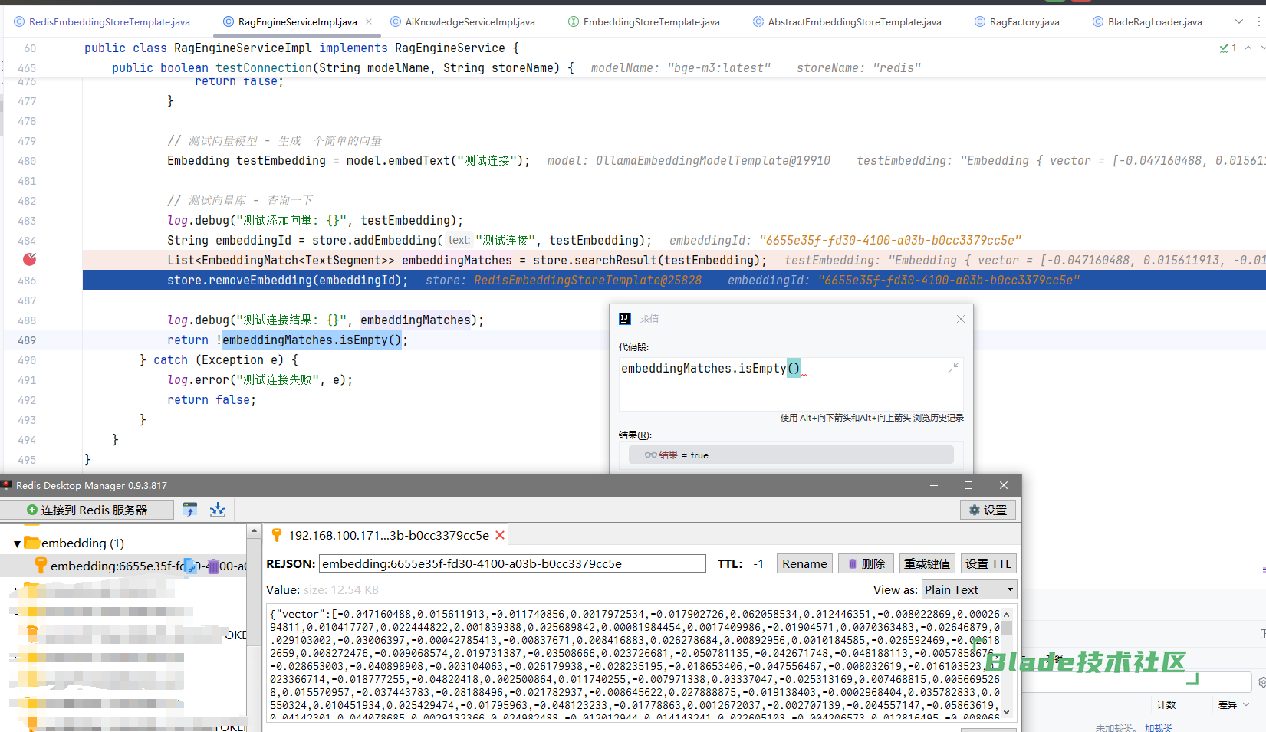1266x732 pixels.
Task: Click the testConnection method name in sticky header
Action: click(x=264, y=67)
